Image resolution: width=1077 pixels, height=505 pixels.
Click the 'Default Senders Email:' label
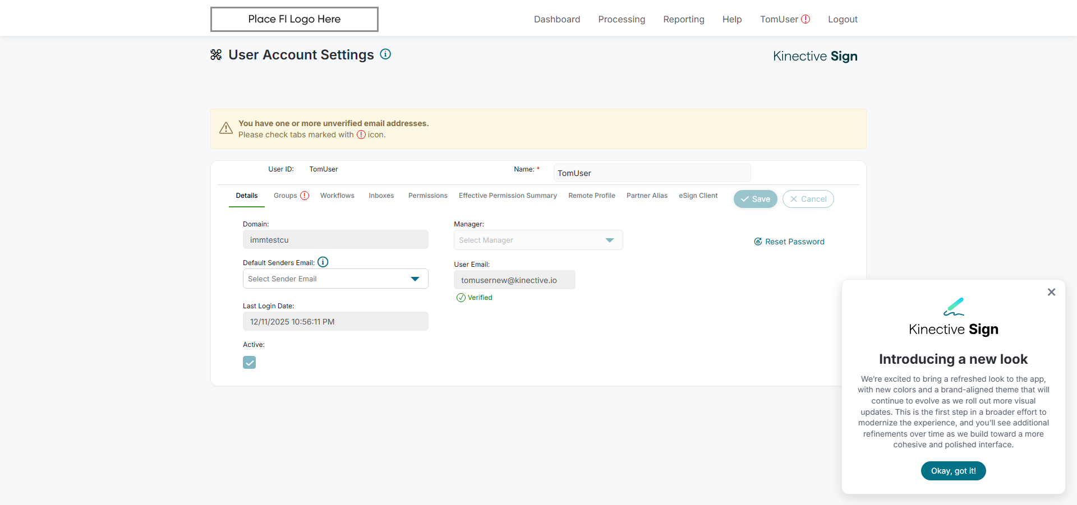pyautogui.click(x=279, y=263)
